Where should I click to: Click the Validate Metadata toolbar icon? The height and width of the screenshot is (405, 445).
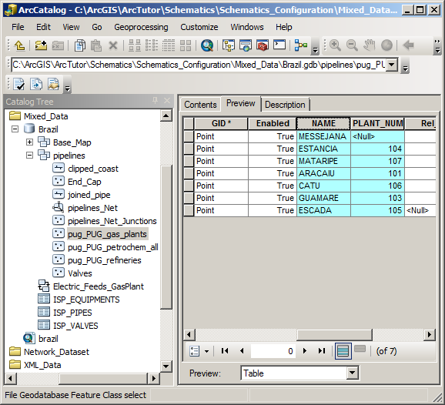point(19,84)
